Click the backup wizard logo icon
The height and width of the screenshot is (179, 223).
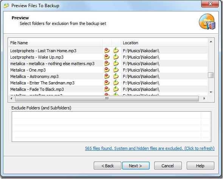tap(207, 22)
